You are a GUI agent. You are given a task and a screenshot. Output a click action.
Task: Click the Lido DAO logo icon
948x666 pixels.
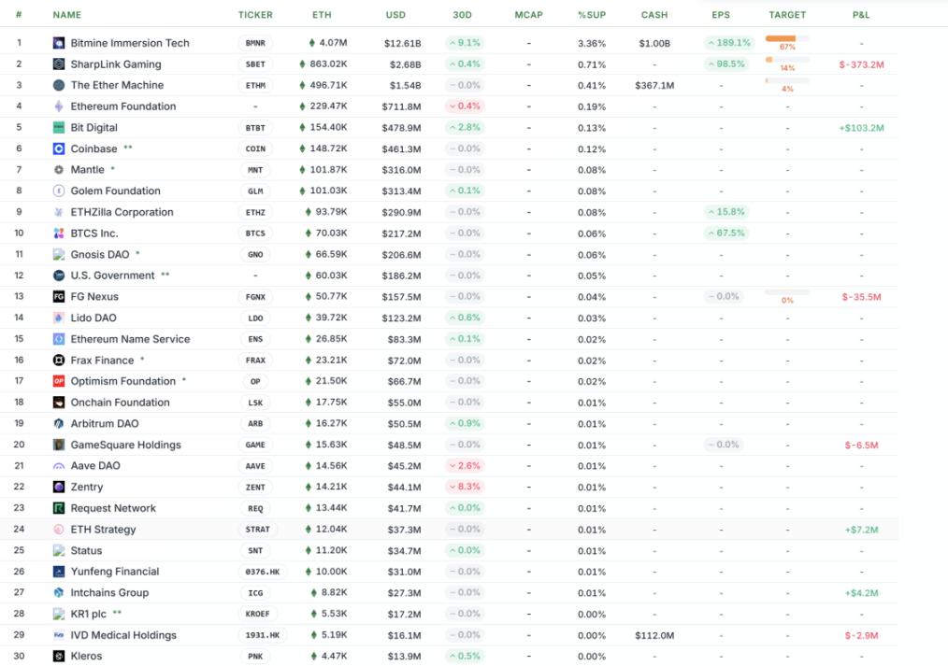click(x=59, y=318)
